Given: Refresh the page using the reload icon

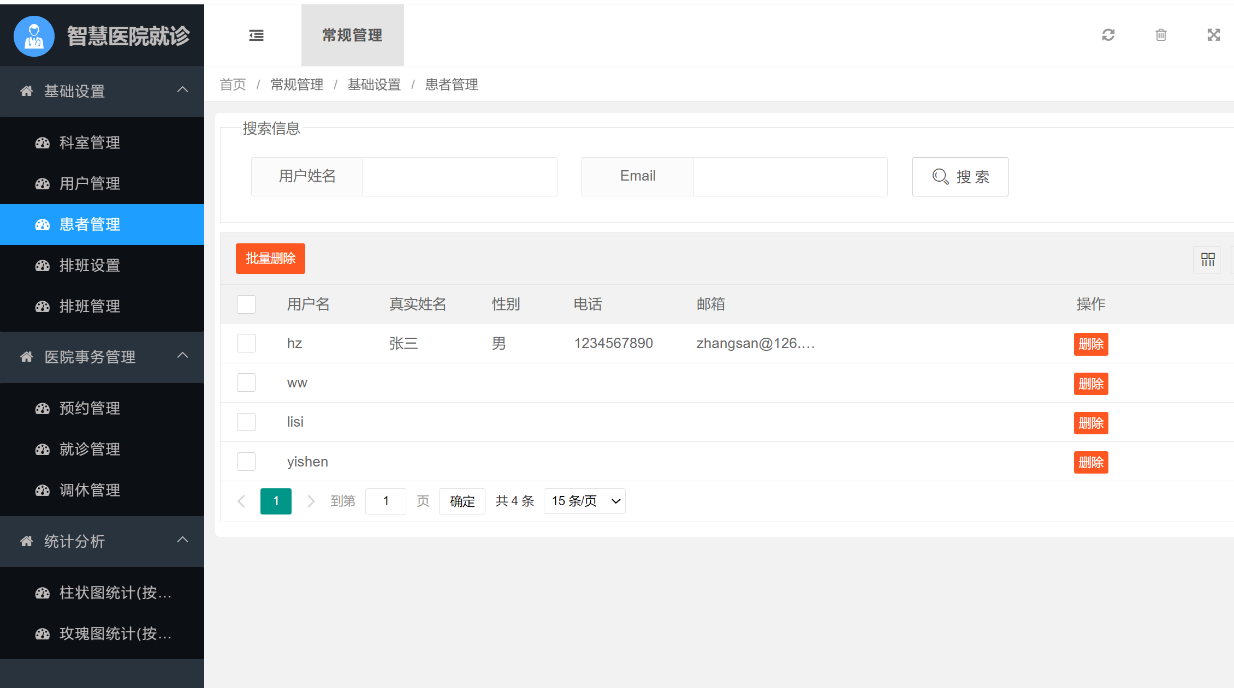Looking at the screenshot, I should 1108,35.
